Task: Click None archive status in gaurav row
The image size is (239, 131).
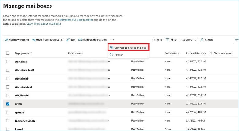Action: 168,112
